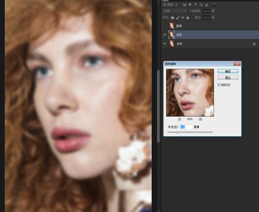Hide the 低频 layer using eye icon
This screenshot has height=212, width=259.
click(164, 35)
